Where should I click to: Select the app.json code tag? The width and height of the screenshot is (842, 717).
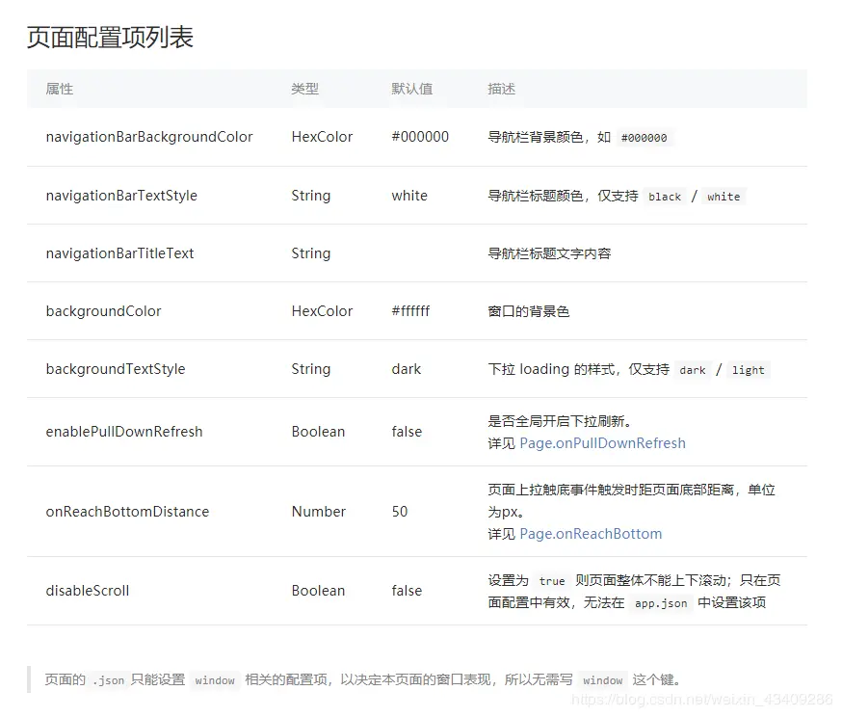(x=659, y=604)
